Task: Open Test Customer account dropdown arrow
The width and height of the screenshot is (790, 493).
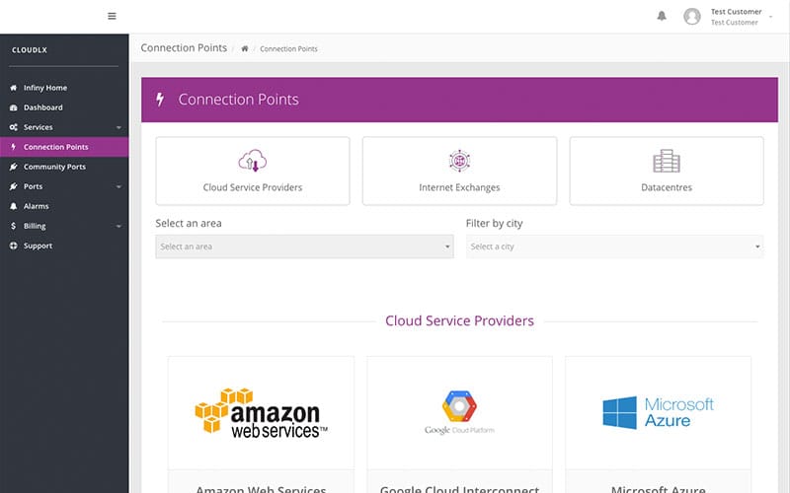Action: (x=770, y=17)
